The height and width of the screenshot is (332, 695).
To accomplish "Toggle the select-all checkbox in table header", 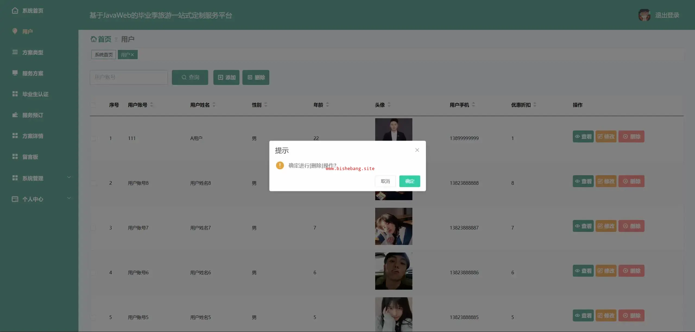I will (x=93, y=105).
